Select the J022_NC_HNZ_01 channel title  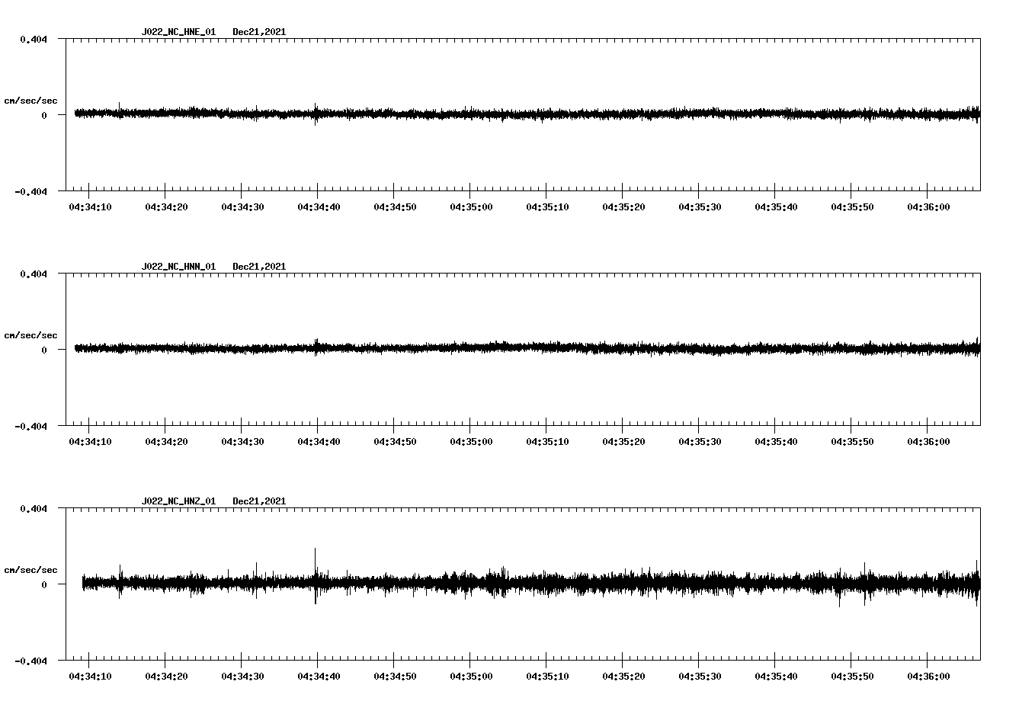(x=178, y=501)
